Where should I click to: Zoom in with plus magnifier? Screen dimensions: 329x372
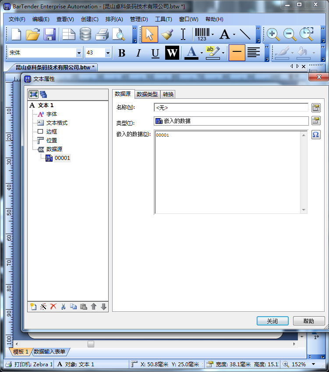coord(273,34)
